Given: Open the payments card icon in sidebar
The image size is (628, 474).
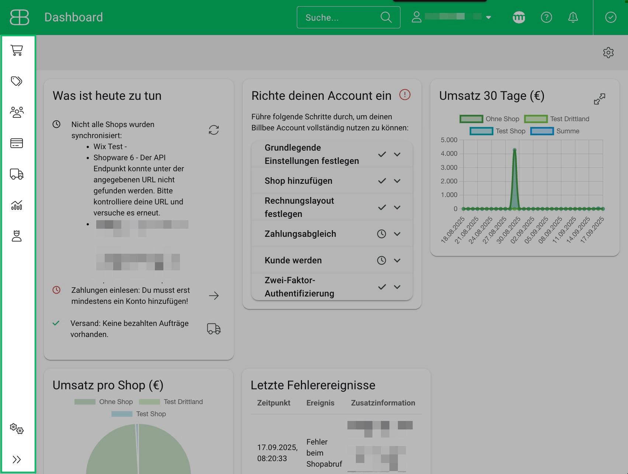Looking at the screenshot, I should pos(17,143).
